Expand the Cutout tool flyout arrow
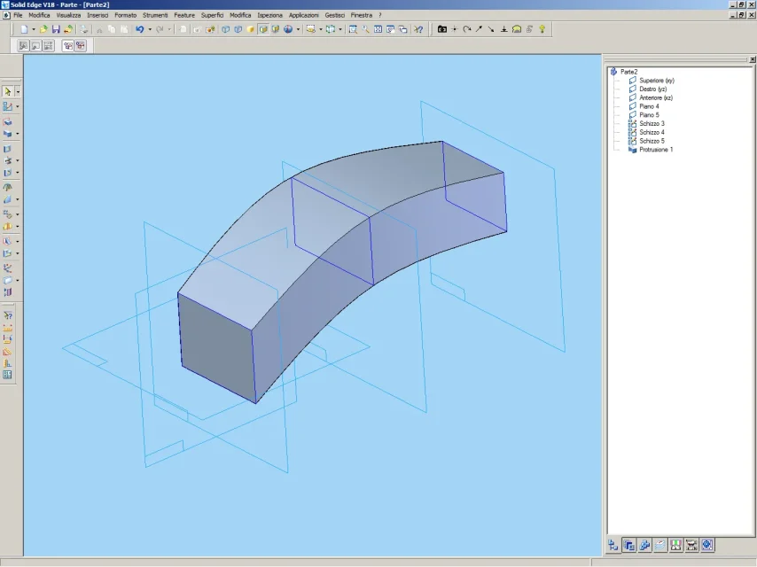Image resolution: width=757 pixels, height=567 pixels. pos(18,134)
